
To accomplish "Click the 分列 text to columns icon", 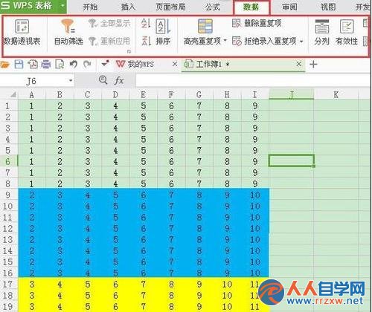I will click(x=321, y=32).
